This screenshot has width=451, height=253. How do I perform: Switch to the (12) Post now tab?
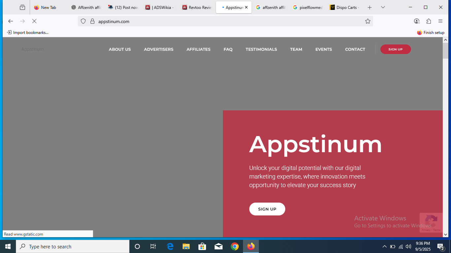click(x=123, y=7)
